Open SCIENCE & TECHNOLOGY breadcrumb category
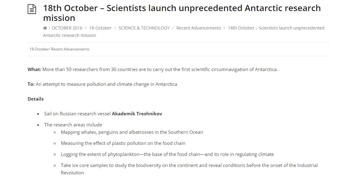Image resolution: width=356 pixels, height=179 pixels. 144,28
